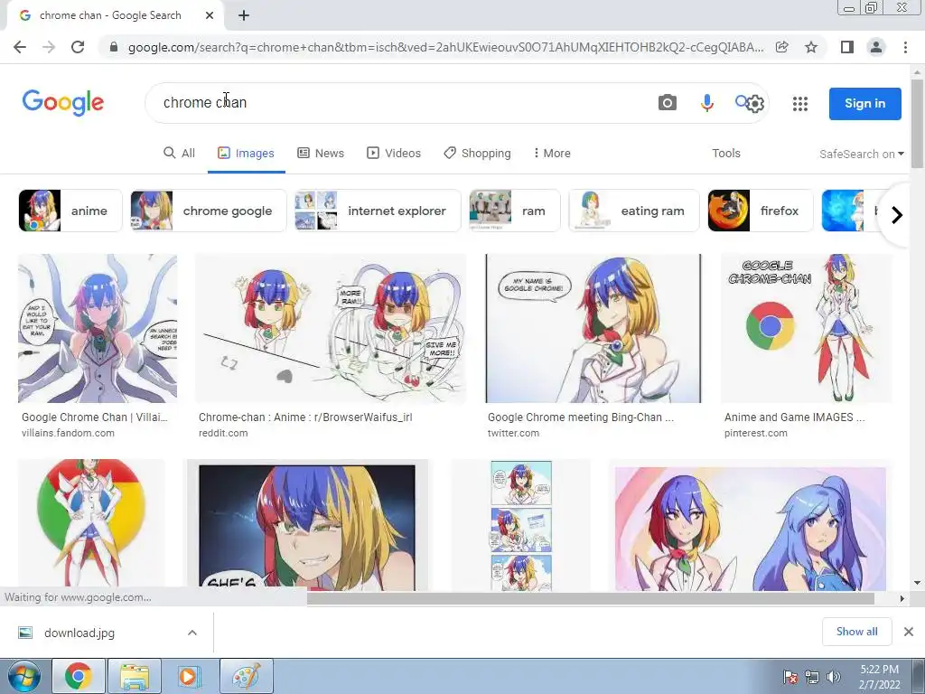The width and height of the screenshot is (925, 694).
Task: Open the SafeSearch on dropdown
Action: tap(862, 154)
